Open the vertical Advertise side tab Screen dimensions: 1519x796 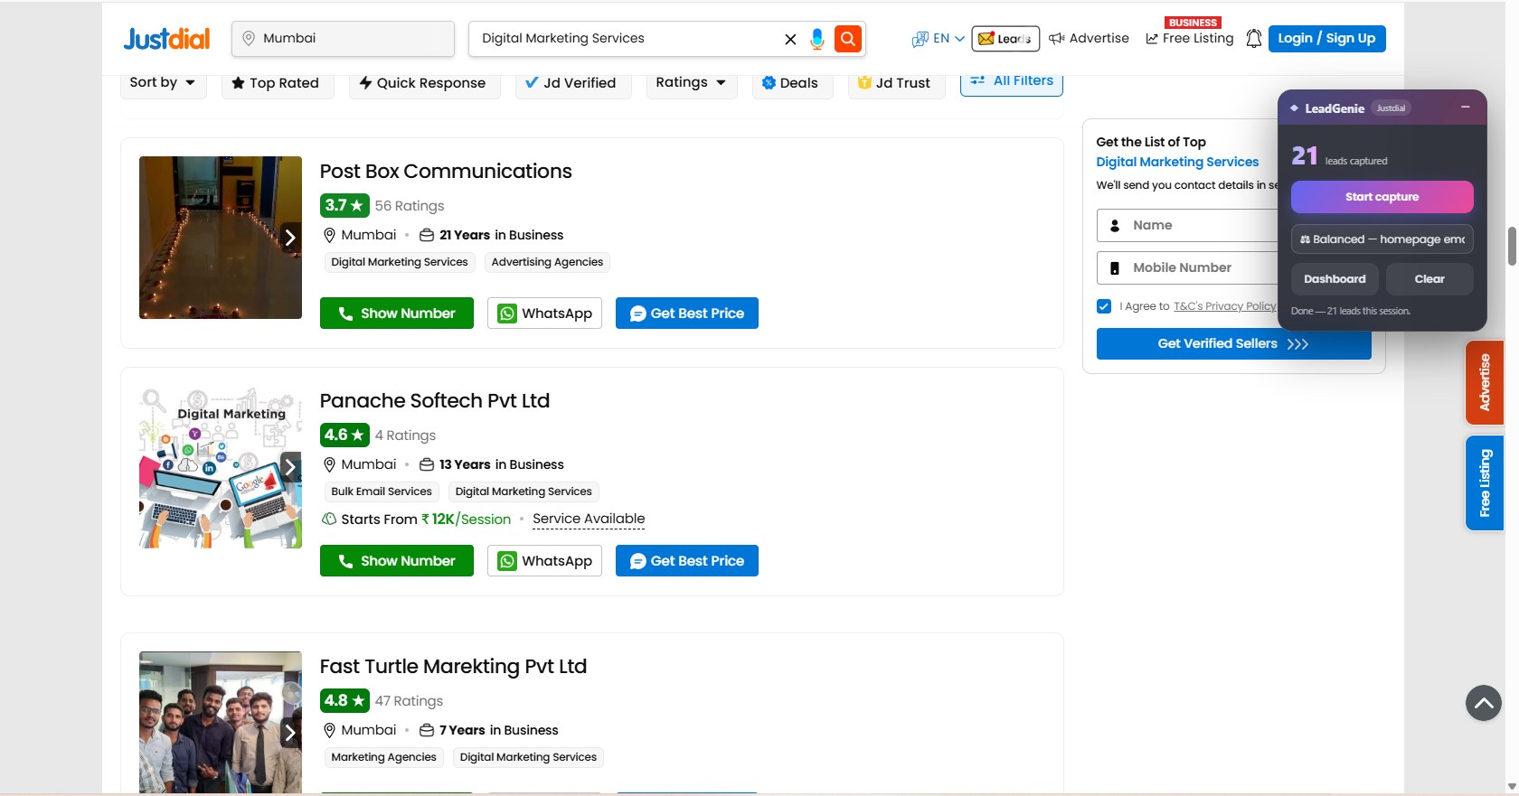(x=1485, y=383)
